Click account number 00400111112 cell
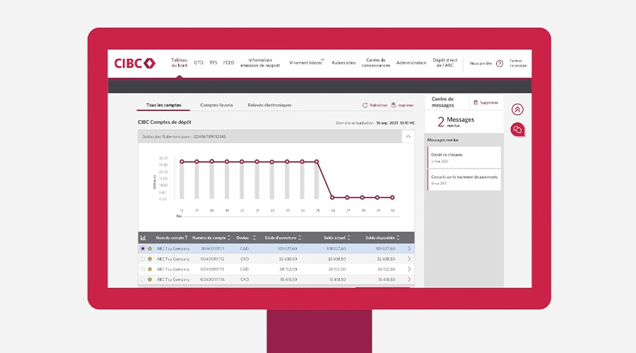The width and height of the screenshot is (636, 353). tap(213, 259)
